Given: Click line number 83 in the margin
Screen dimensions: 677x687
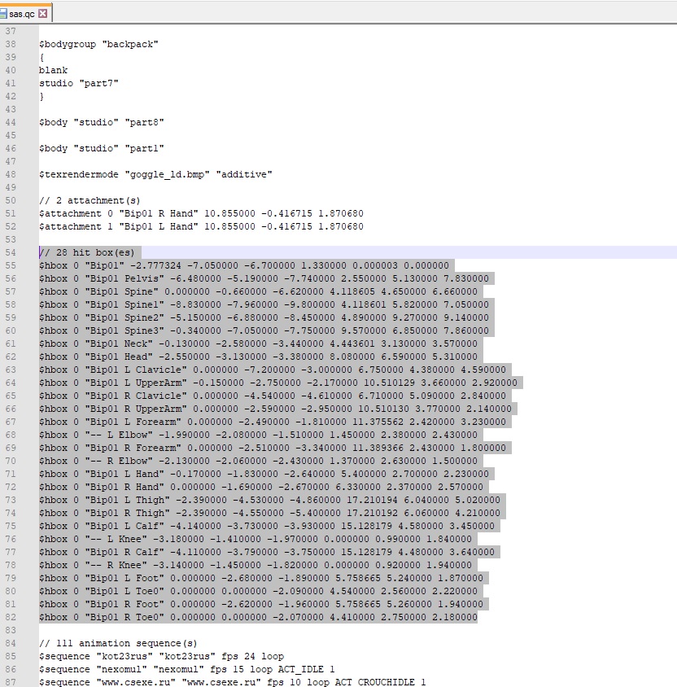Looking at the screenshot, I should [x=11, y=630].
